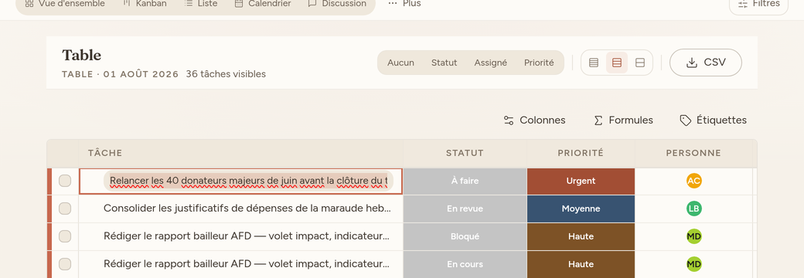Check the Relancer les 40 donateurs row checkbox

tap(65, 181)
